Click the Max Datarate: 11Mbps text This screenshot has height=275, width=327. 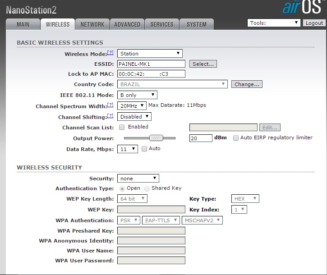177,105
